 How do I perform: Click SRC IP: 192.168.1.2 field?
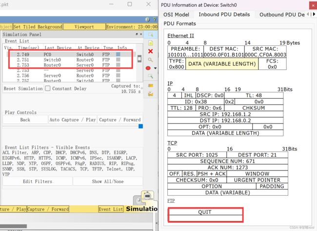click(x=225, y=114)
